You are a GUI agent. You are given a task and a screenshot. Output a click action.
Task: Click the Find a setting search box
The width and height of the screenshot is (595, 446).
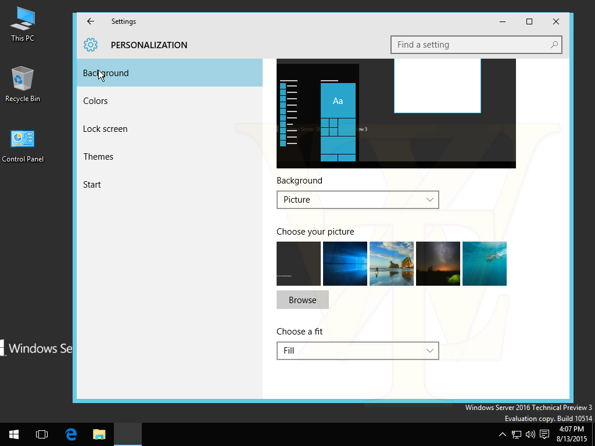coord(471,45)
